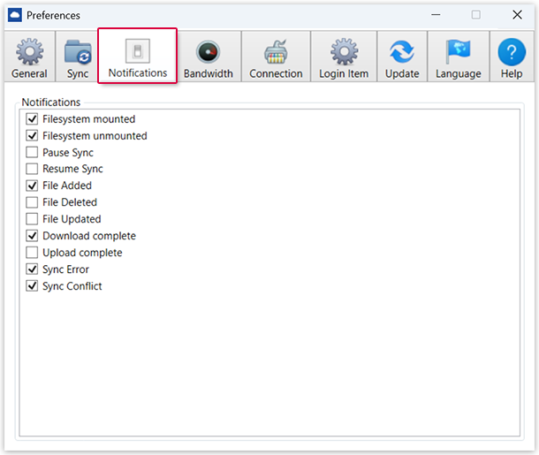Enable File Deleted notification

tap(33, 203)
